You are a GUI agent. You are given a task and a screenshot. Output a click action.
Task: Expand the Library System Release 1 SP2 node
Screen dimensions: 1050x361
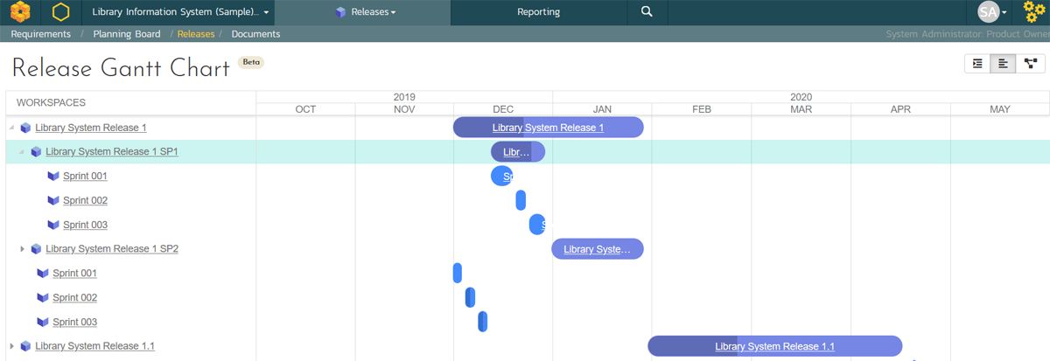pos(23,249)
